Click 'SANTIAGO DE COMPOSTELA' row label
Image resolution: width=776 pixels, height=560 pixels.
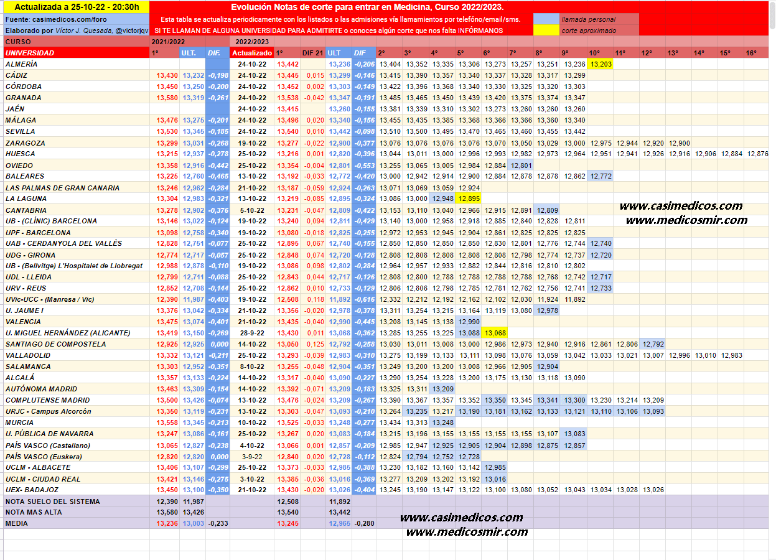tap(55, 344)
